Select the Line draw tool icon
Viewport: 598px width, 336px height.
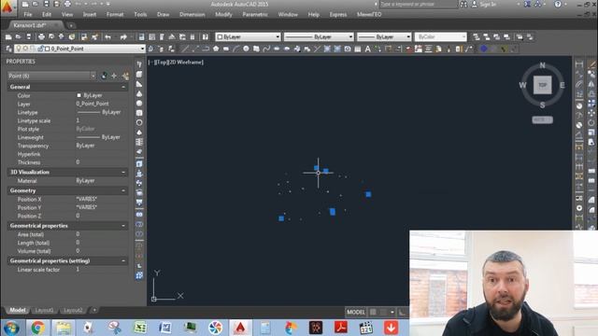coord(185,49)
